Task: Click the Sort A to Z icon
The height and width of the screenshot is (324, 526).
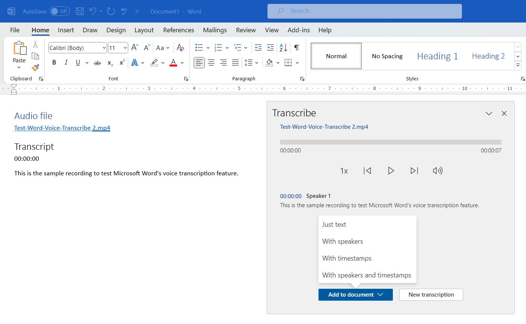Action: [x=283, y=48]
